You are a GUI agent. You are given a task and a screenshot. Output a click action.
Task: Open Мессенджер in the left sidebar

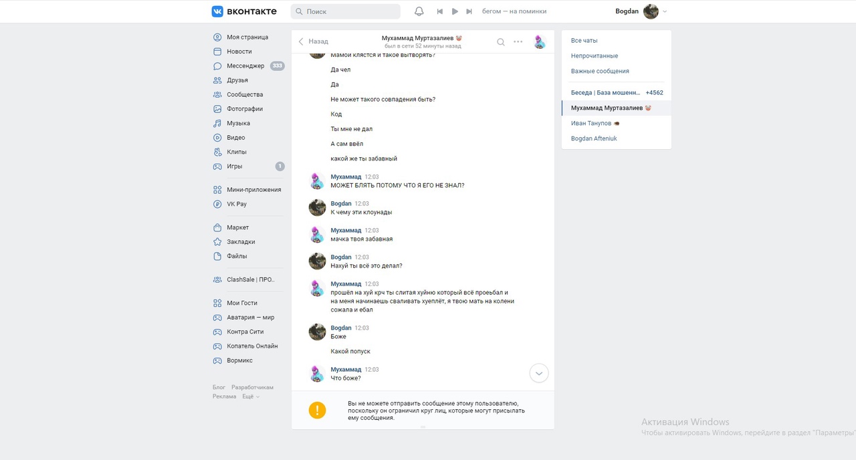(245, 66)
